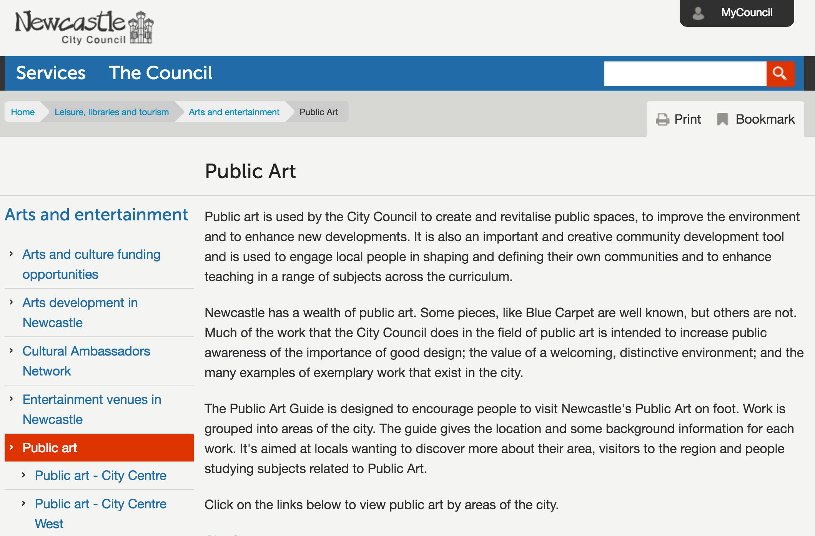
Task: Click the printer icon beside Print
Action: tap(662, 119)
